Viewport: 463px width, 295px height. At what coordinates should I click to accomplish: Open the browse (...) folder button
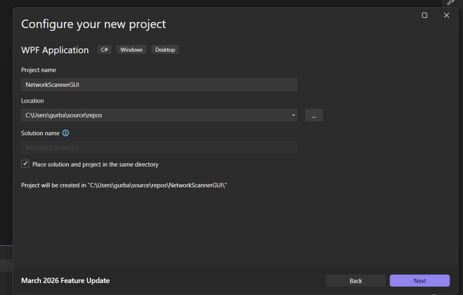coord(314,115)
